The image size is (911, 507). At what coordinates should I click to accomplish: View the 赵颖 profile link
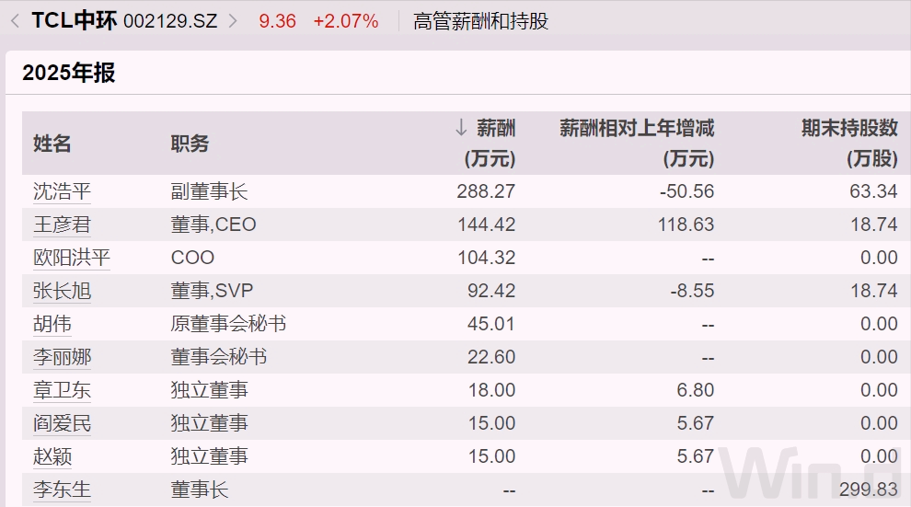point(52,456)
